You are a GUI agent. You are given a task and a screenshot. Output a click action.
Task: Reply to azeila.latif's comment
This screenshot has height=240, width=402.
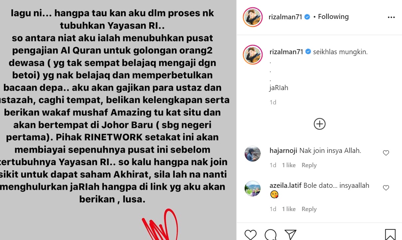309,209
